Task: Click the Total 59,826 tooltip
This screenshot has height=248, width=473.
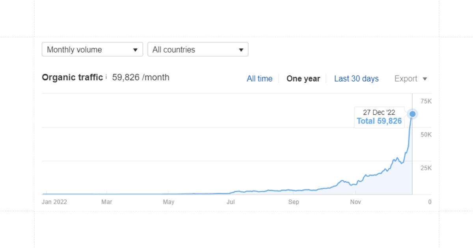Action: tap(379, 117)
